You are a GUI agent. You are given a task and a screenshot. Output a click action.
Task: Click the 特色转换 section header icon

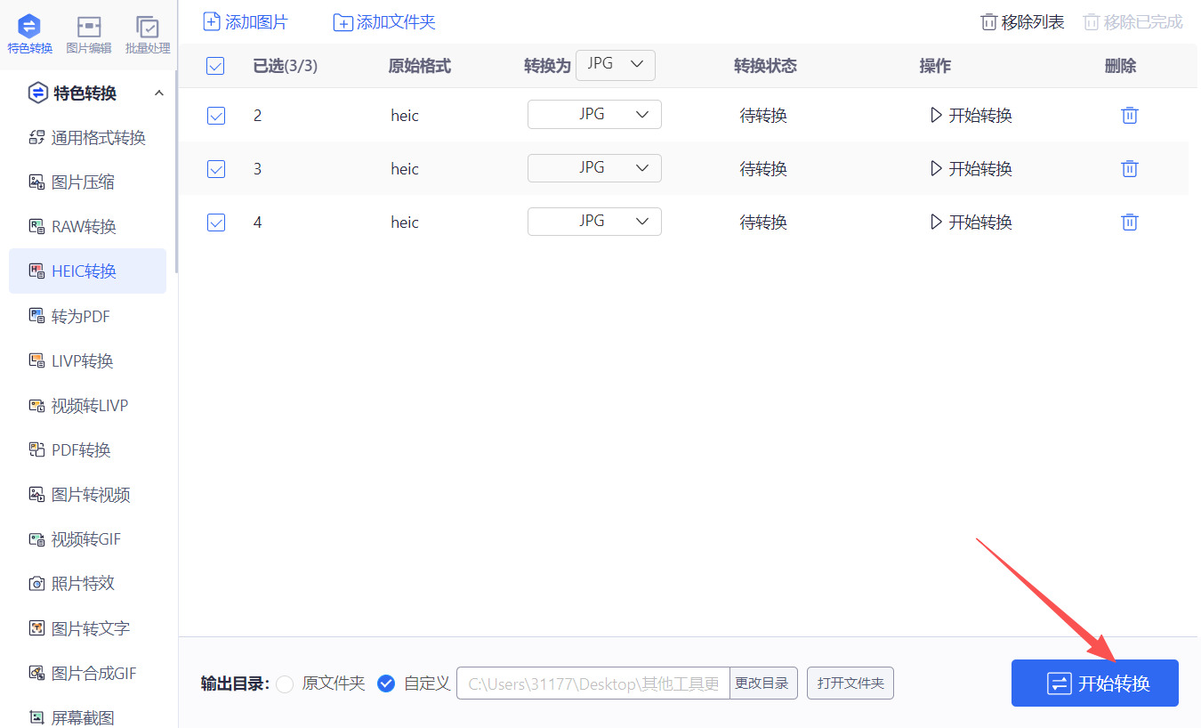(x=37, y=93)
